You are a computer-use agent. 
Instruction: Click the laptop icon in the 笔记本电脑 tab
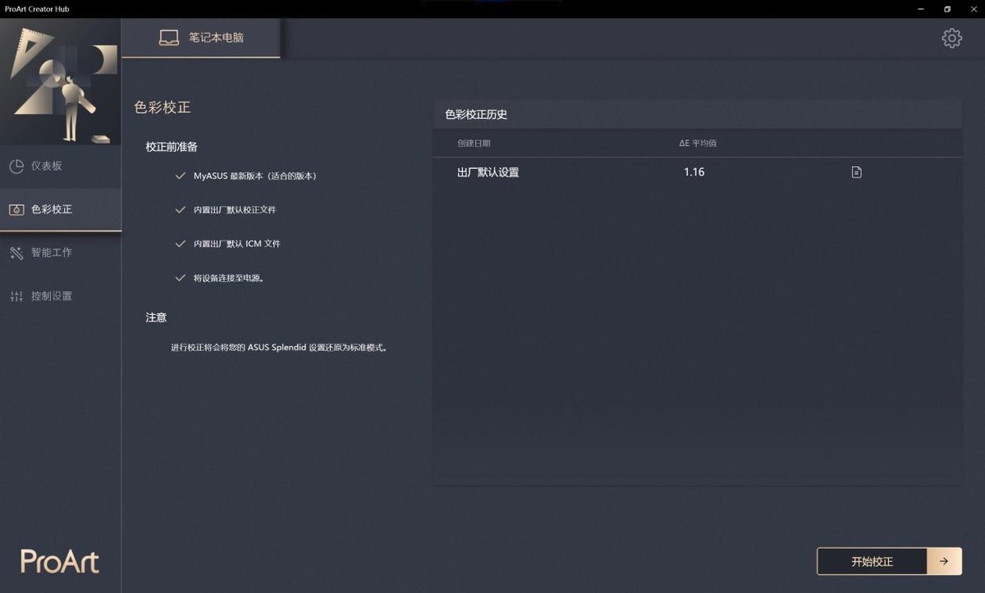169,38
